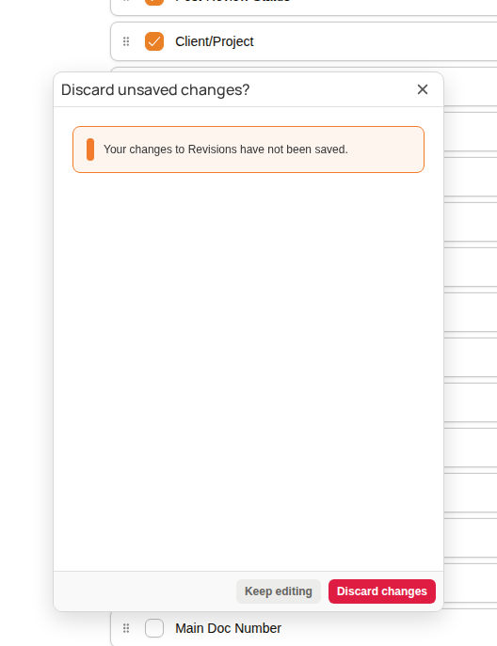Viewport: 497px width, 646px height.
Task: Click the unsaved Revisions warning message
Action: [x=248, y=150]
